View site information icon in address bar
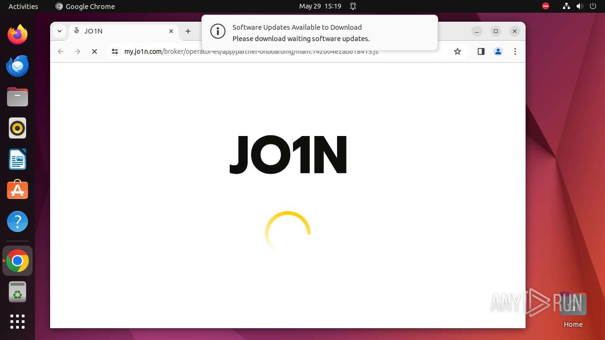605x340 pixels. pyautogui.click(x=114, y=51)
